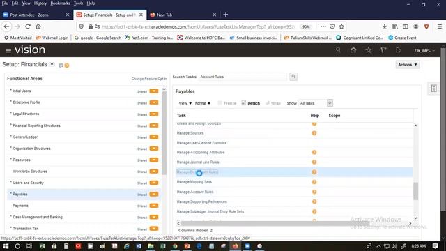Open Firefox application menu
This screenshot has width=446, height=251.
[440, 26]
